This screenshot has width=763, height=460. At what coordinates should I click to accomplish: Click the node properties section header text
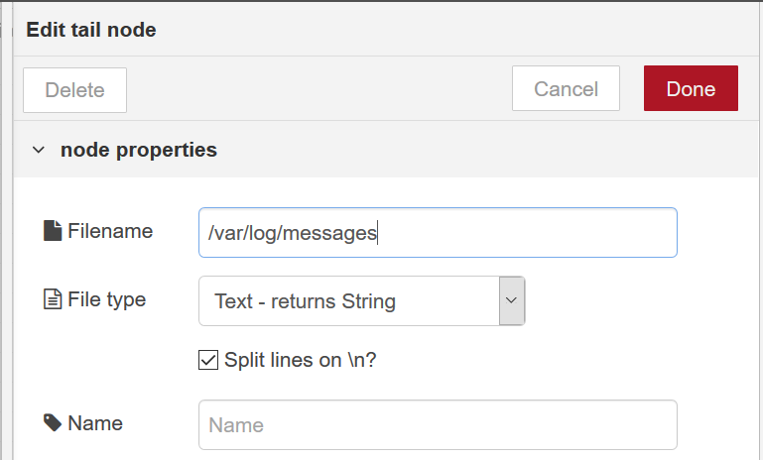139,150
